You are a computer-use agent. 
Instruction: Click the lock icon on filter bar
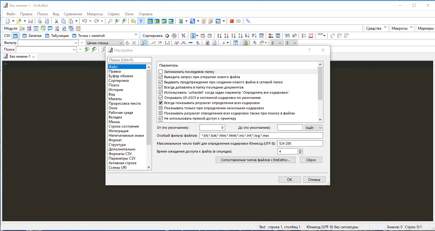point(246,43)
